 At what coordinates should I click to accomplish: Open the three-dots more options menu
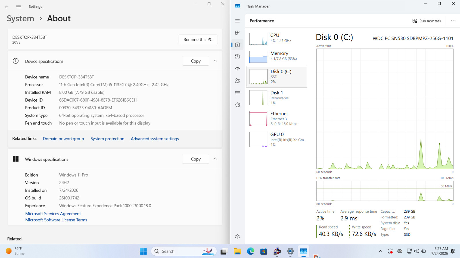(453, 21)
